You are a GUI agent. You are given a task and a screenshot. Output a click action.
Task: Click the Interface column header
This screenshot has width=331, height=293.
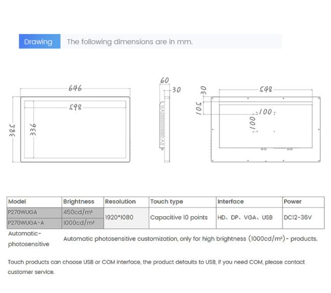pos(231,202)
